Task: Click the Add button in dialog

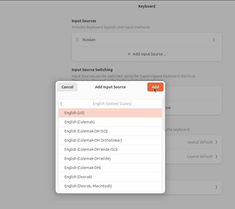Action: pyautogui.click(x=155, y=87)
